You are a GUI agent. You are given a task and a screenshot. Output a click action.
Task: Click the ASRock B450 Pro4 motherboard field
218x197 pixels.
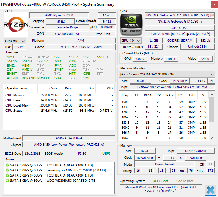69,138
